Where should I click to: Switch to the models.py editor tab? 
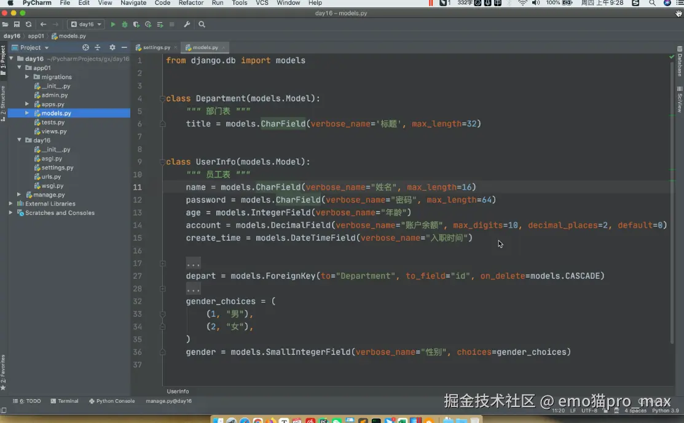(205, 47)
